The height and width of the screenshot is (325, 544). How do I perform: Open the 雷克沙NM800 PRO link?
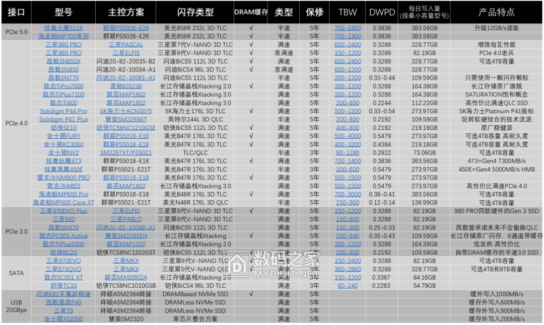pyautogui.click(x=63, y=178)
